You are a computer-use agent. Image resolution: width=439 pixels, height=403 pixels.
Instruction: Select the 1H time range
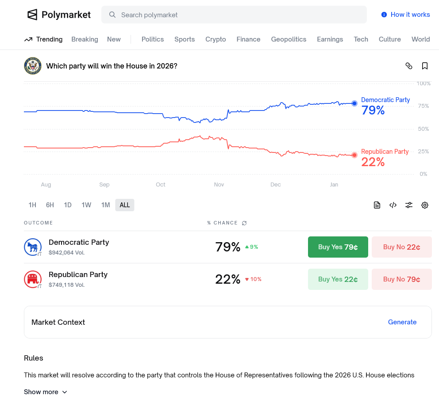tap(32, 205)
